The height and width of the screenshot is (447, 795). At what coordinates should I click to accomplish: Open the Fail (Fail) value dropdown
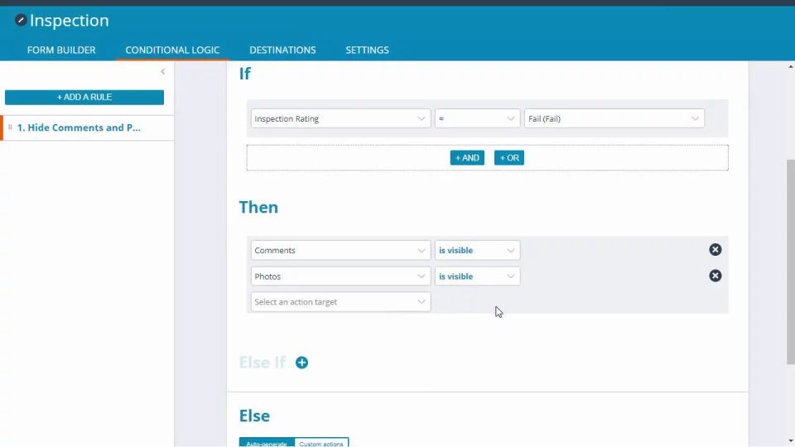click(x=614, y=118)
